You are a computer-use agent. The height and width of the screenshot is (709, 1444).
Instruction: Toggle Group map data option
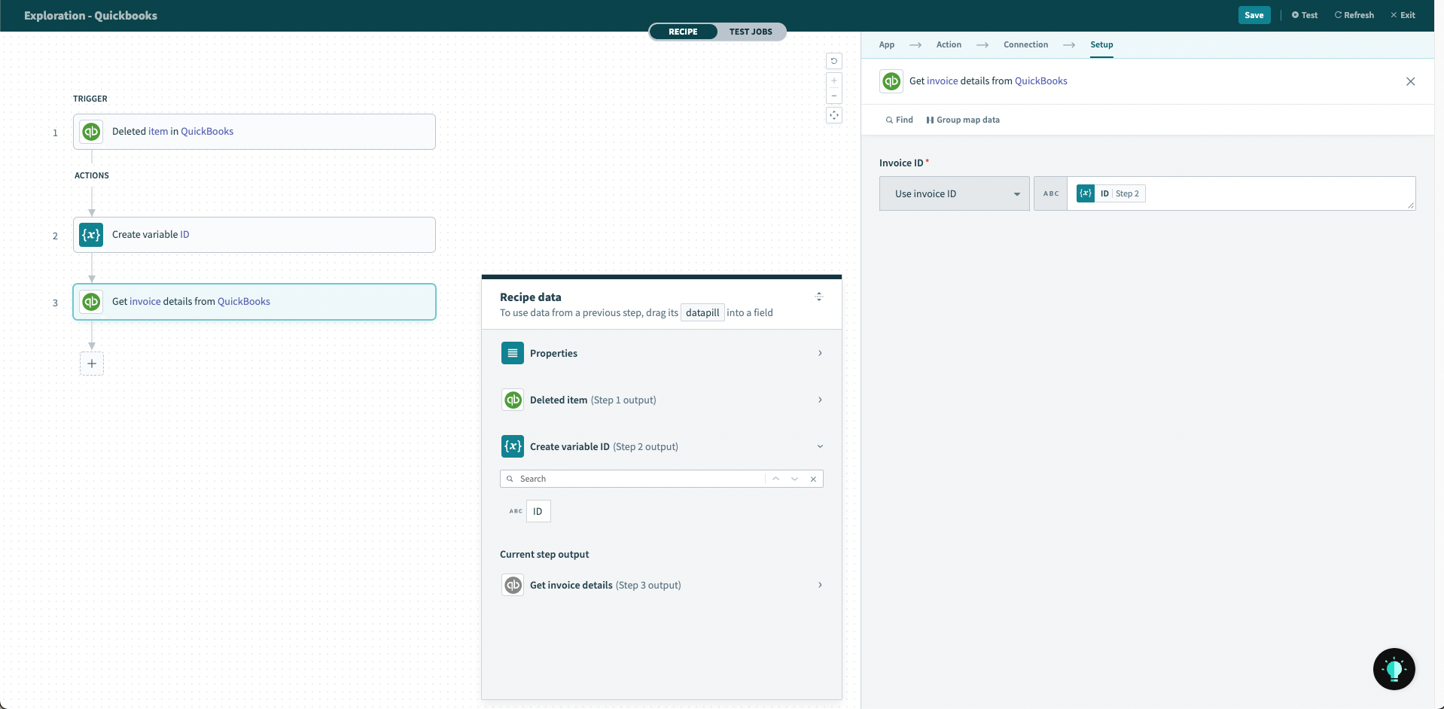tap(963, 120)
